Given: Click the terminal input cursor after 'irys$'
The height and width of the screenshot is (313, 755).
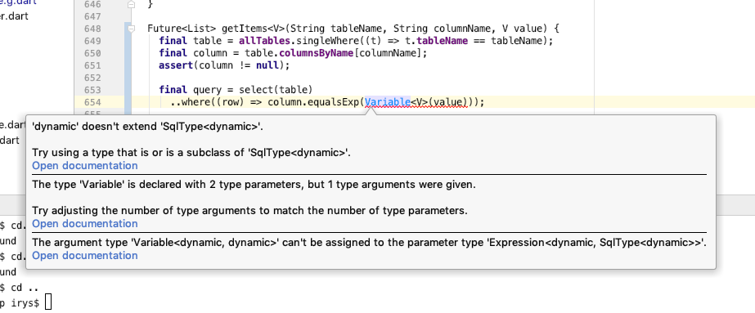Looking at the screenshot, I should coord(47,302).
